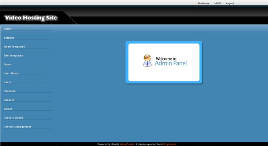Open User Plans page
The height and width of the screenshot is (146, 268).
pos(11,73)
